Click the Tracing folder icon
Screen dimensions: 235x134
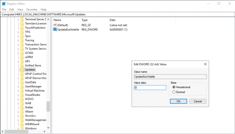pos(22,40)
